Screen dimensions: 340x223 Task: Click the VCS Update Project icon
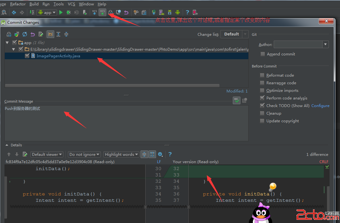pyautogui.click(x=95, y=12)
